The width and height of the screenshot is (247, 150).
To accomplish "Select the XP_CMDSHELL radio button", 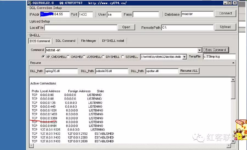I will [43, 56].
